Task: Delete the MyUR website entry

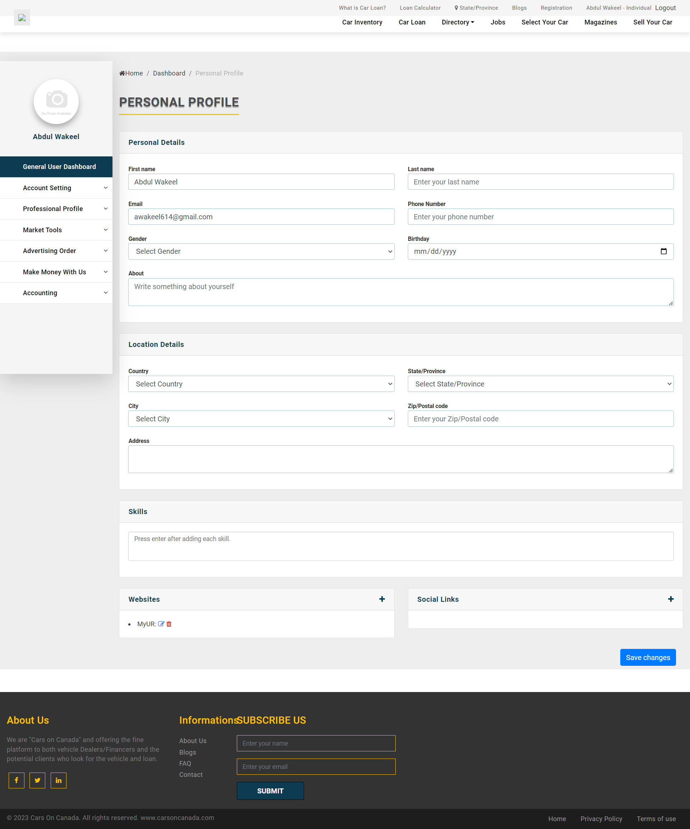Action: tap(169, 624)
